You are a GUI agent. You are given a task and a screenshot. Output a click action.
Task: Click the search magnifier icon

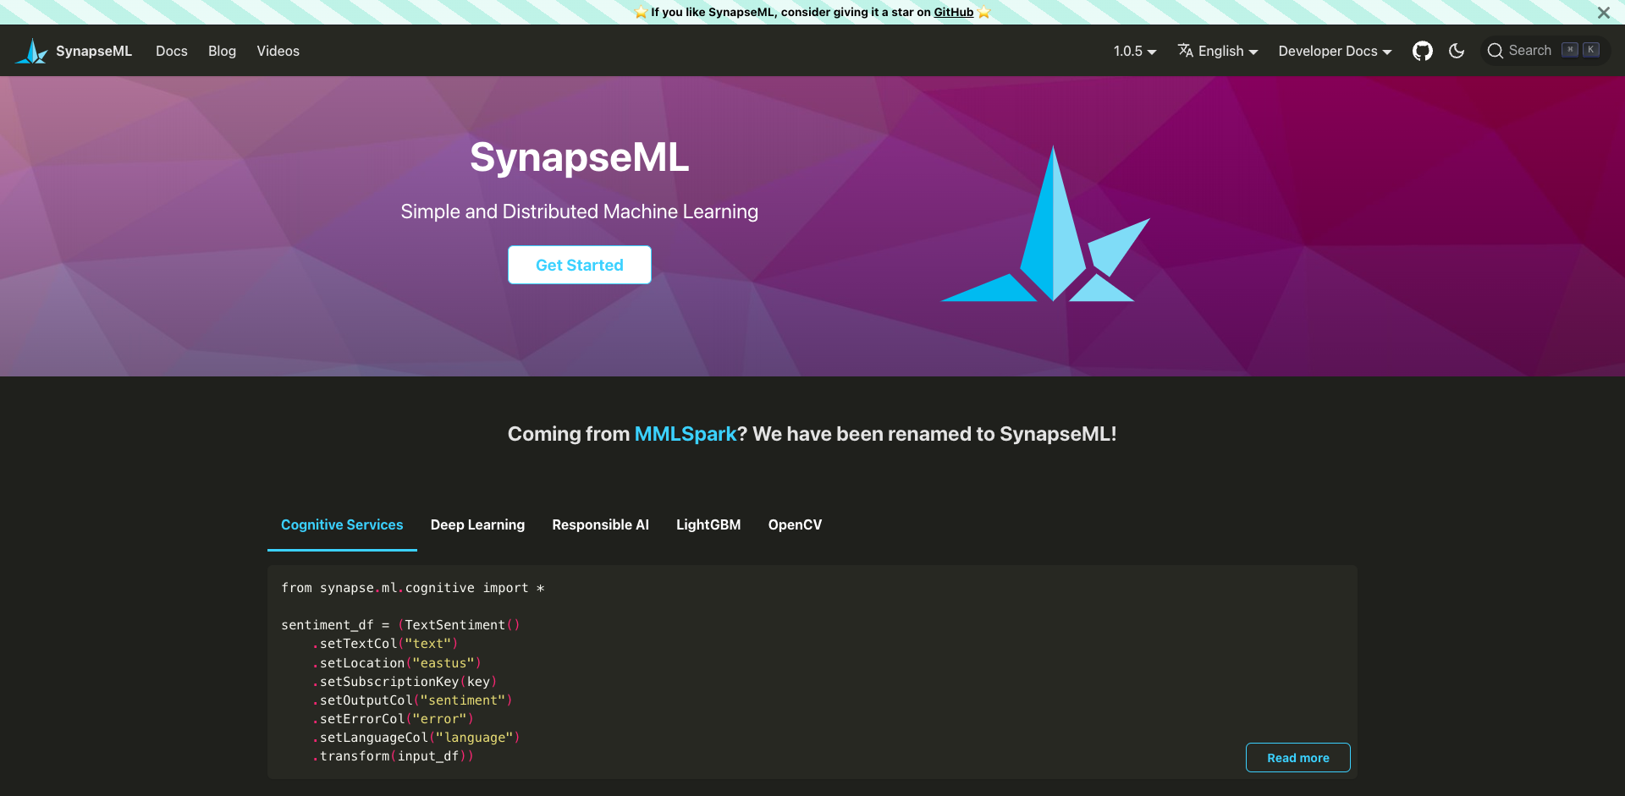(x=1496, y=51)
